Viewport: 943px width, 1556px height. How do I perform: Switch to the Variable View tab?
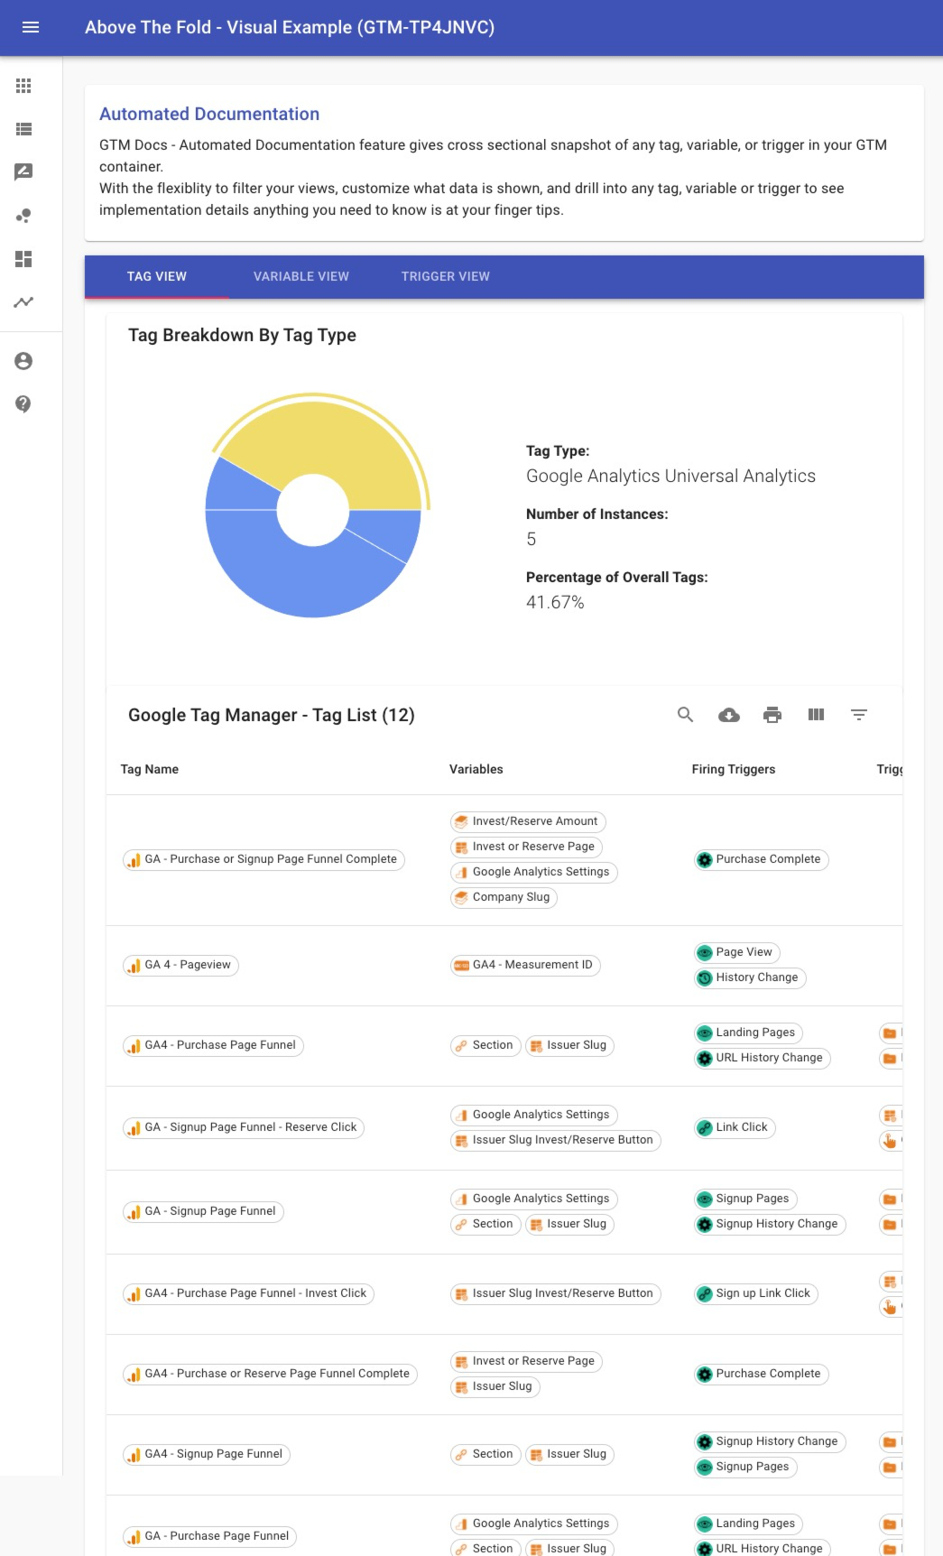pyautogui.click(x=301, y=276)
